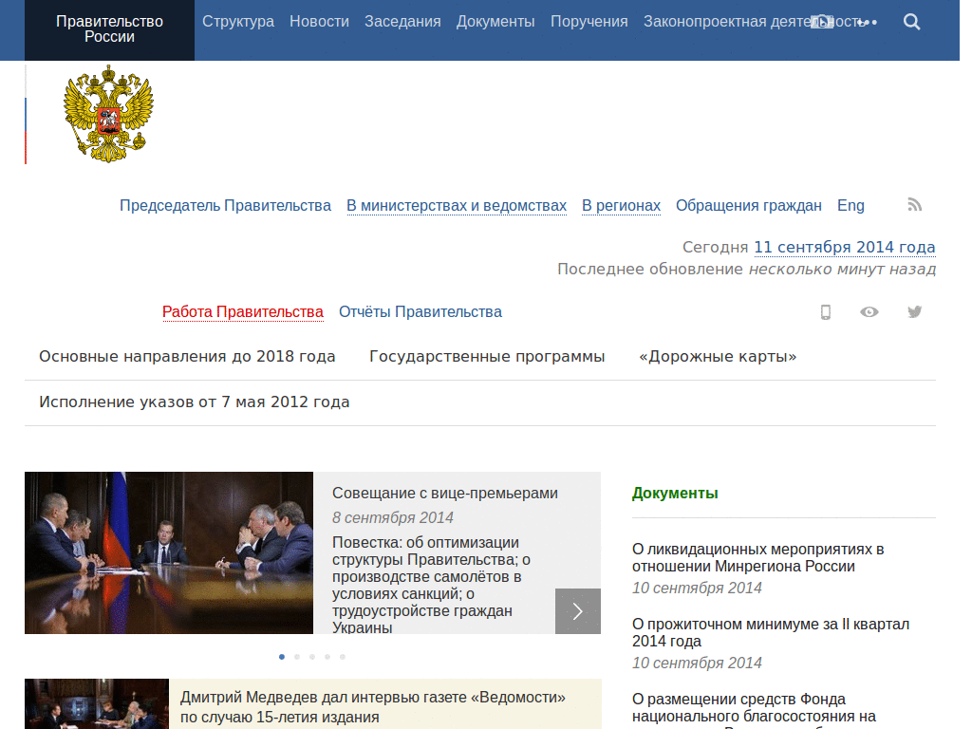Show the next slide with the arrow
This screenshot has height=729, width=972.
click(x=577, y=610)
